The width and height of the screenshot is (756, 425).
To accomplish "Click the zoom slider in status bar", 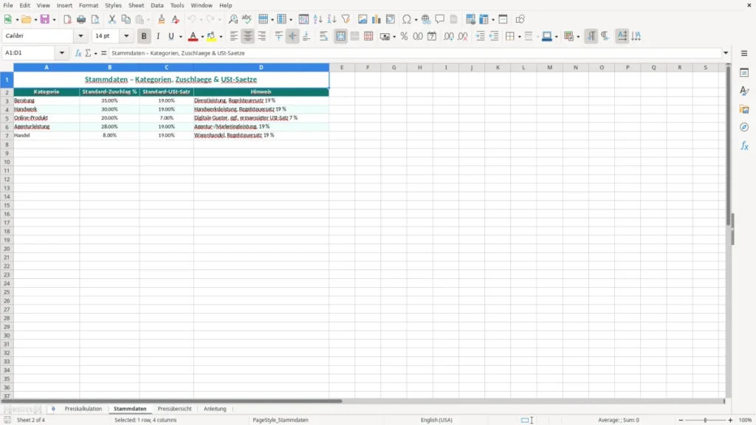I will (705, 420).
